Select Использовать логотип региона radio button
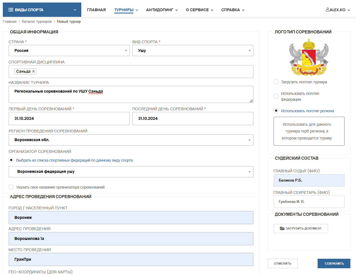This screenshot has height=275, width=356. (x=276, y=111)
